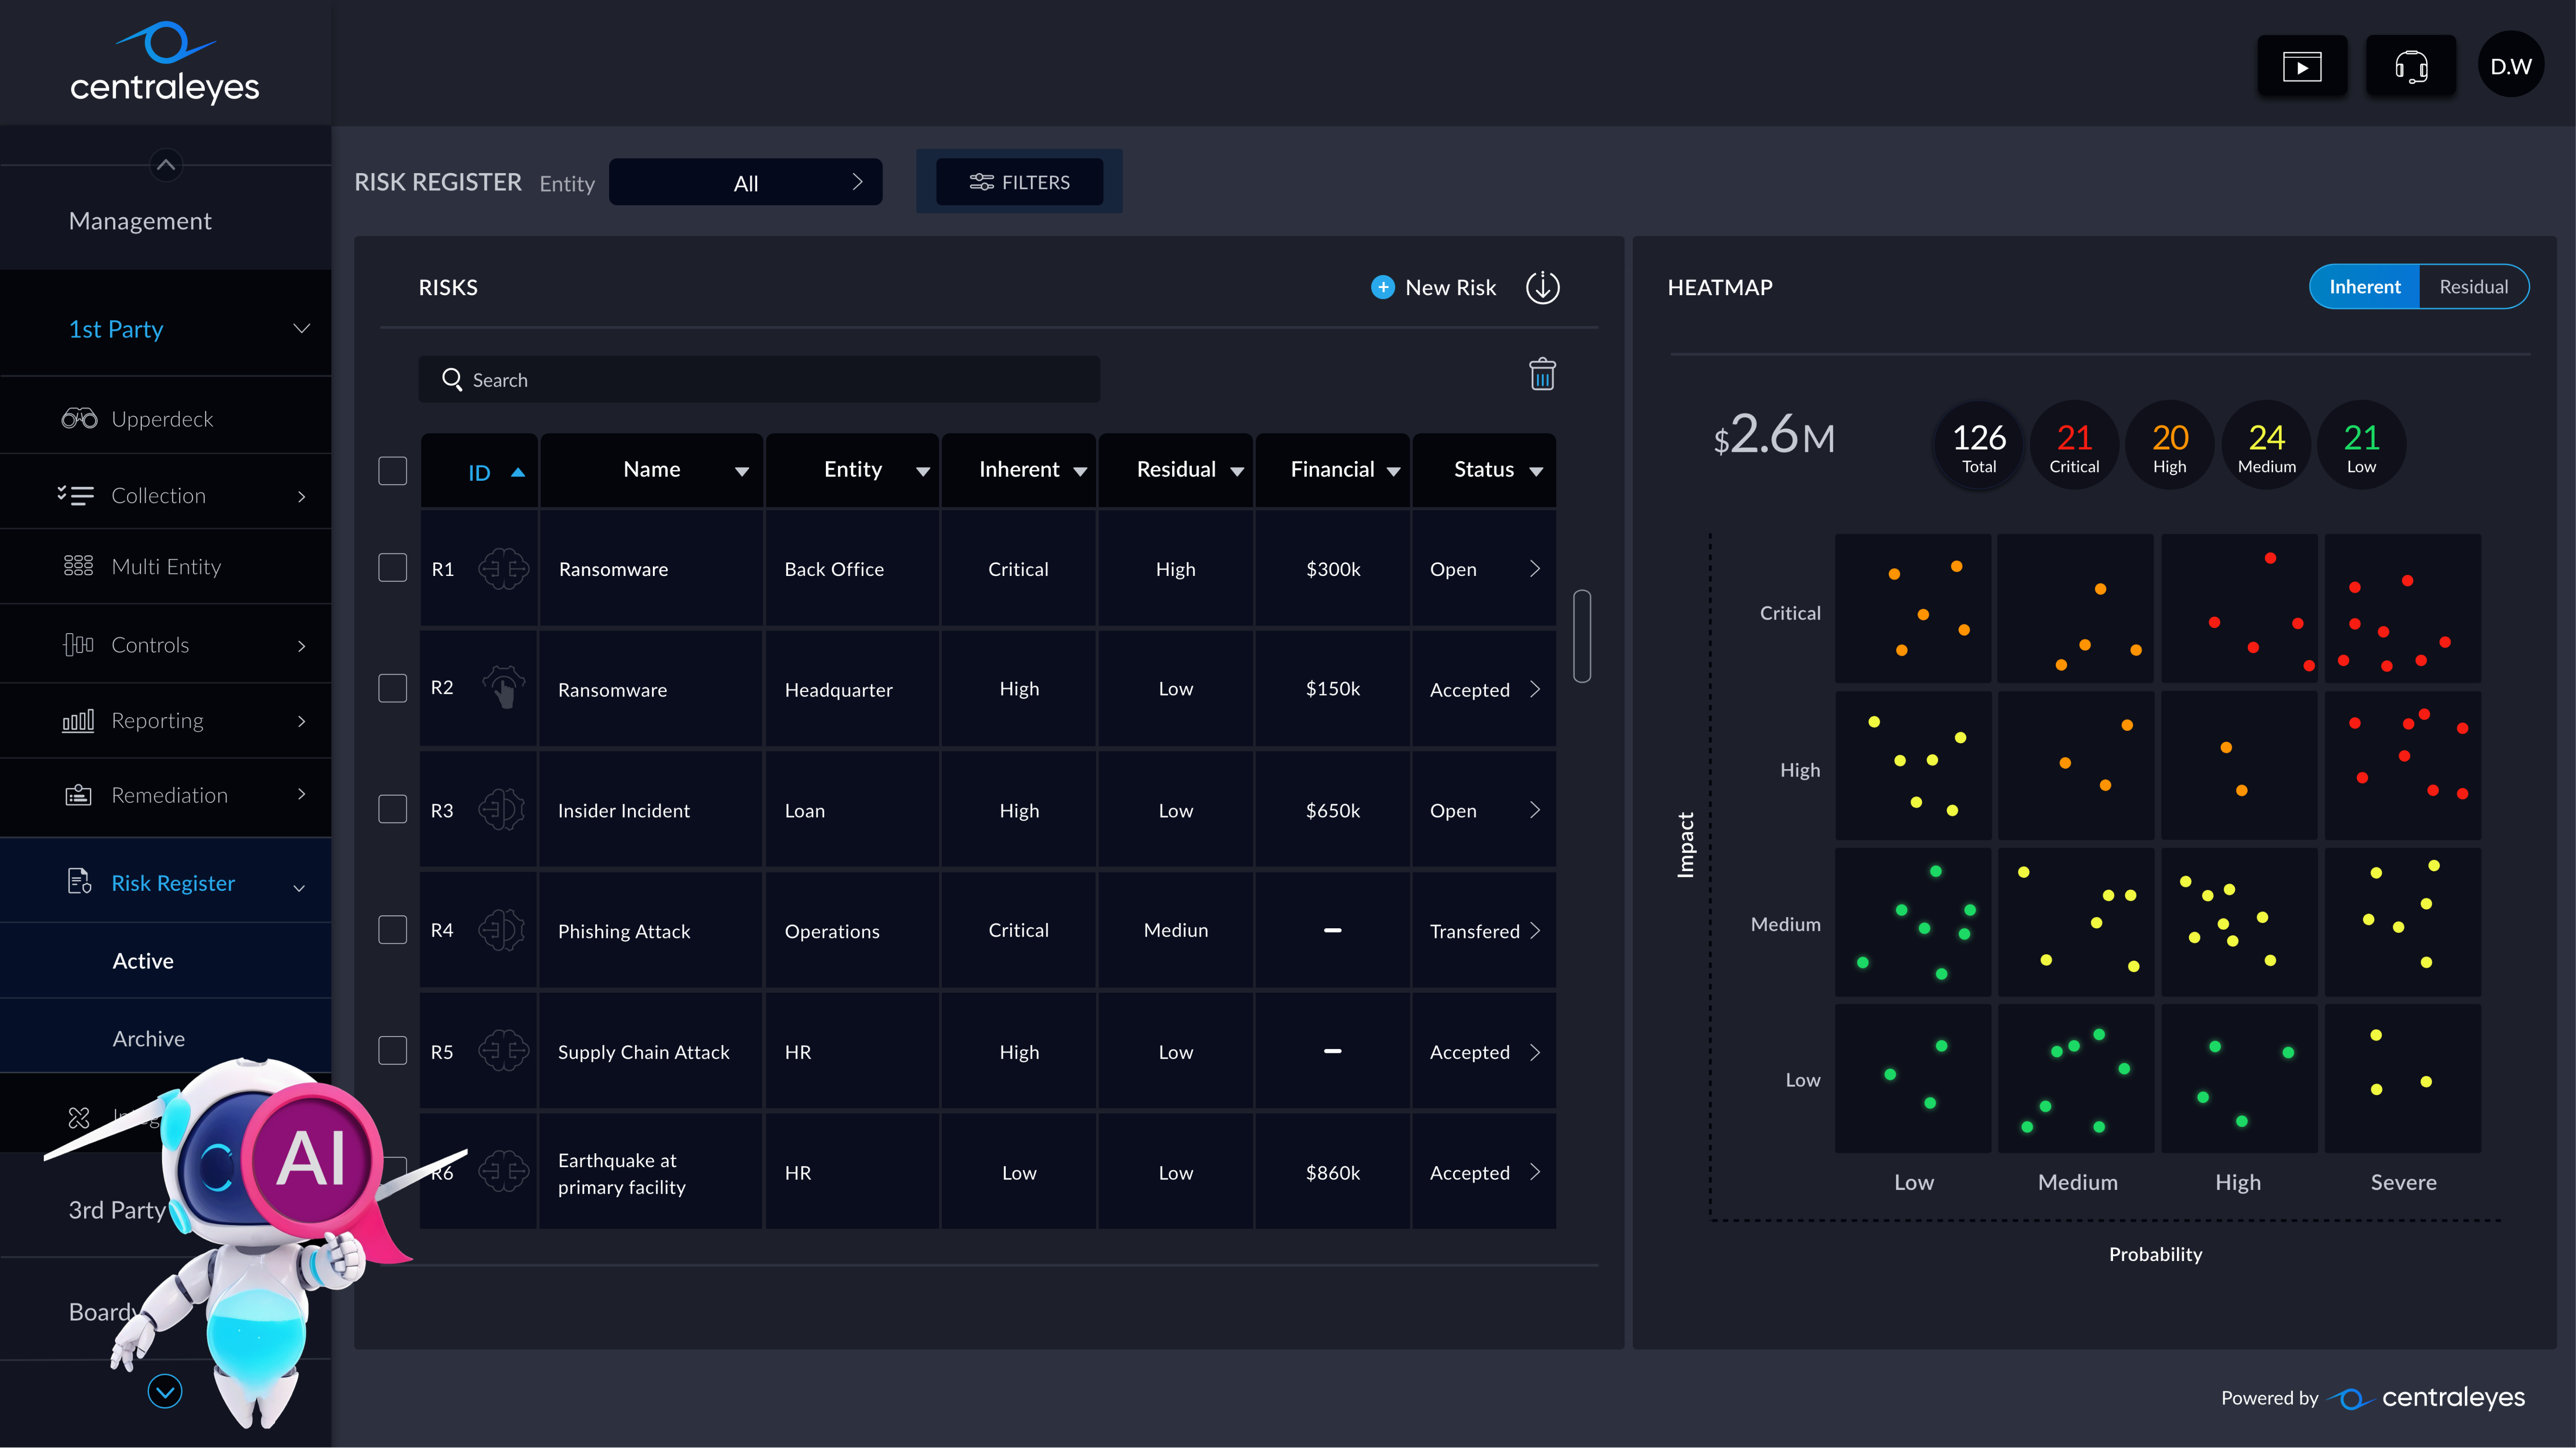Open the Status column filter dropdown
The width and height of the screenshot is (2576, 1448).
[1536, 471]
